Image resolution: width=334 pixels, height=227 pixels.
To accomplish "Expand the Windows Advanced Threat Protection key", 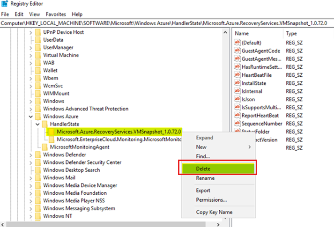I will coord(30,109).
